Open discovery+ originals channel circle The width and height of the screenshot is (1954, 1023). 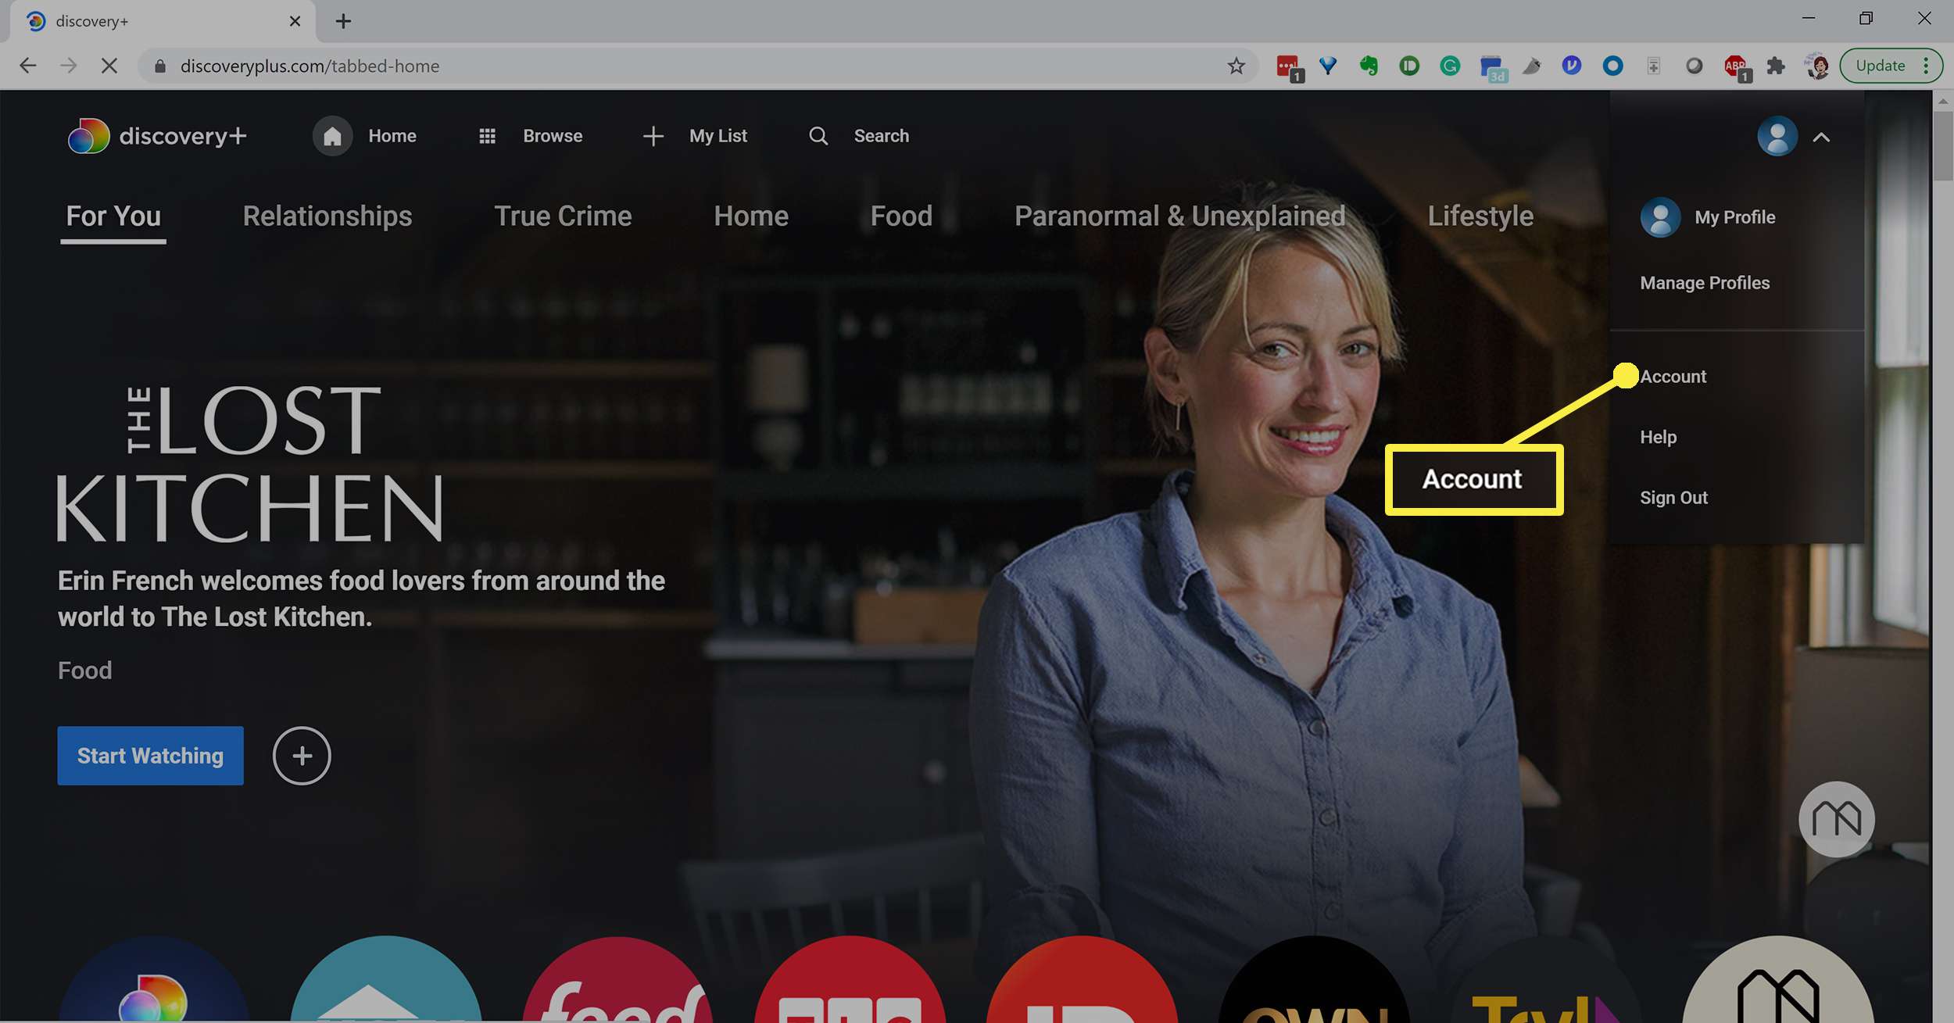point(154,979)
